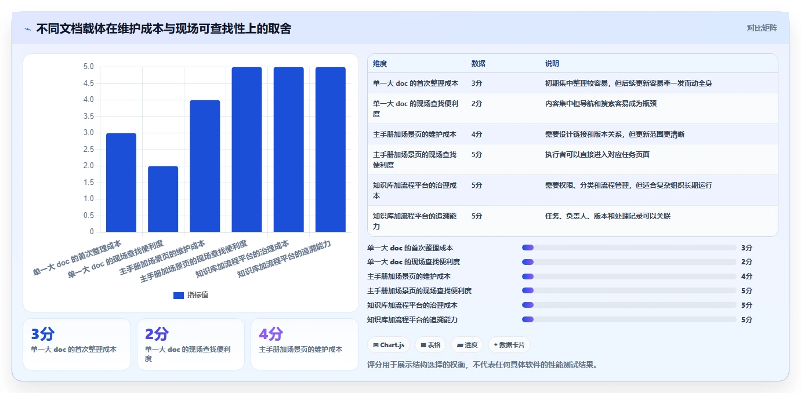This screenshot has width=801, height=393.
Task: Click the 2分 value in the table's second row
Action: pos(477,104)
